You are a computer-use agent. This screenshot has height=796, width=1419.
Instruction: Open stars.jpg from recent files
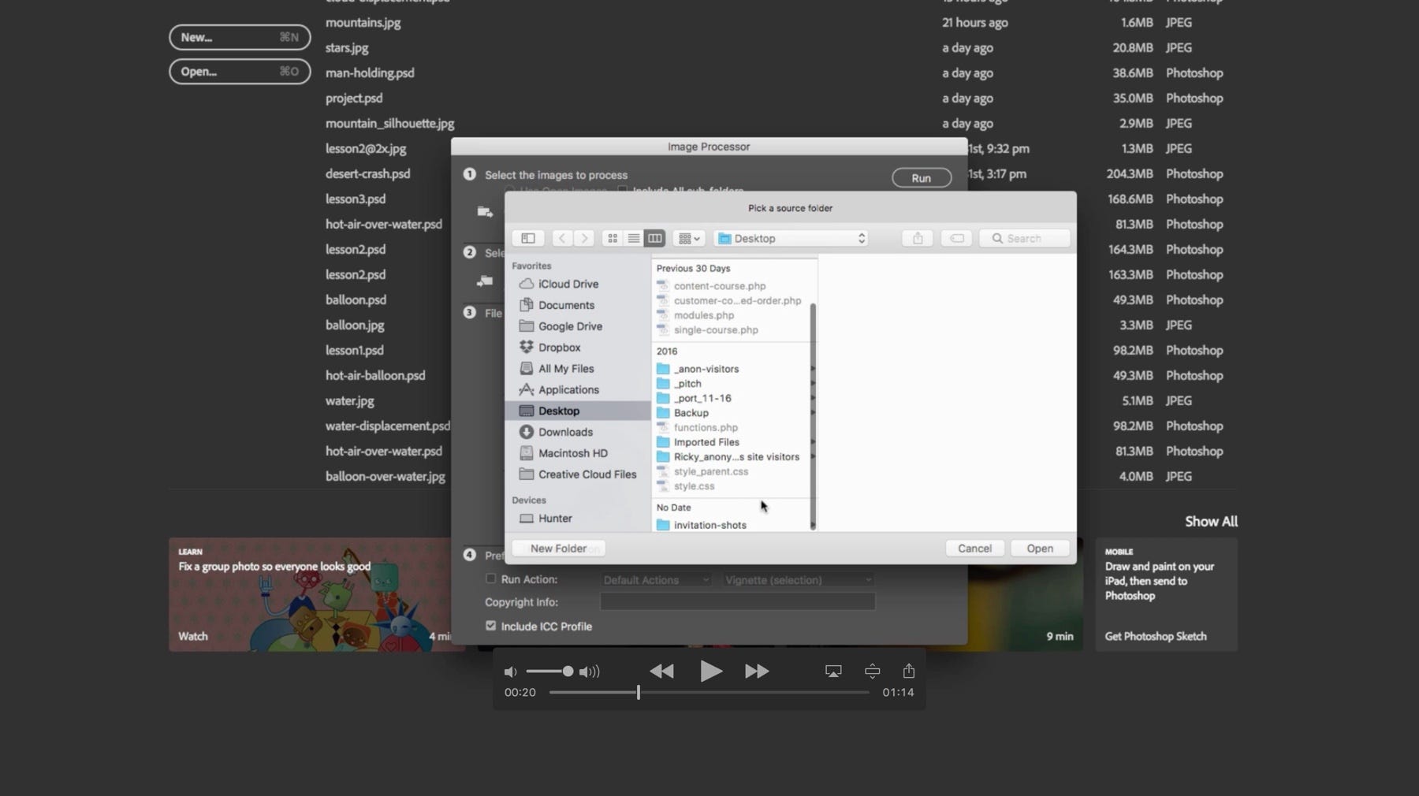(347, 47)
